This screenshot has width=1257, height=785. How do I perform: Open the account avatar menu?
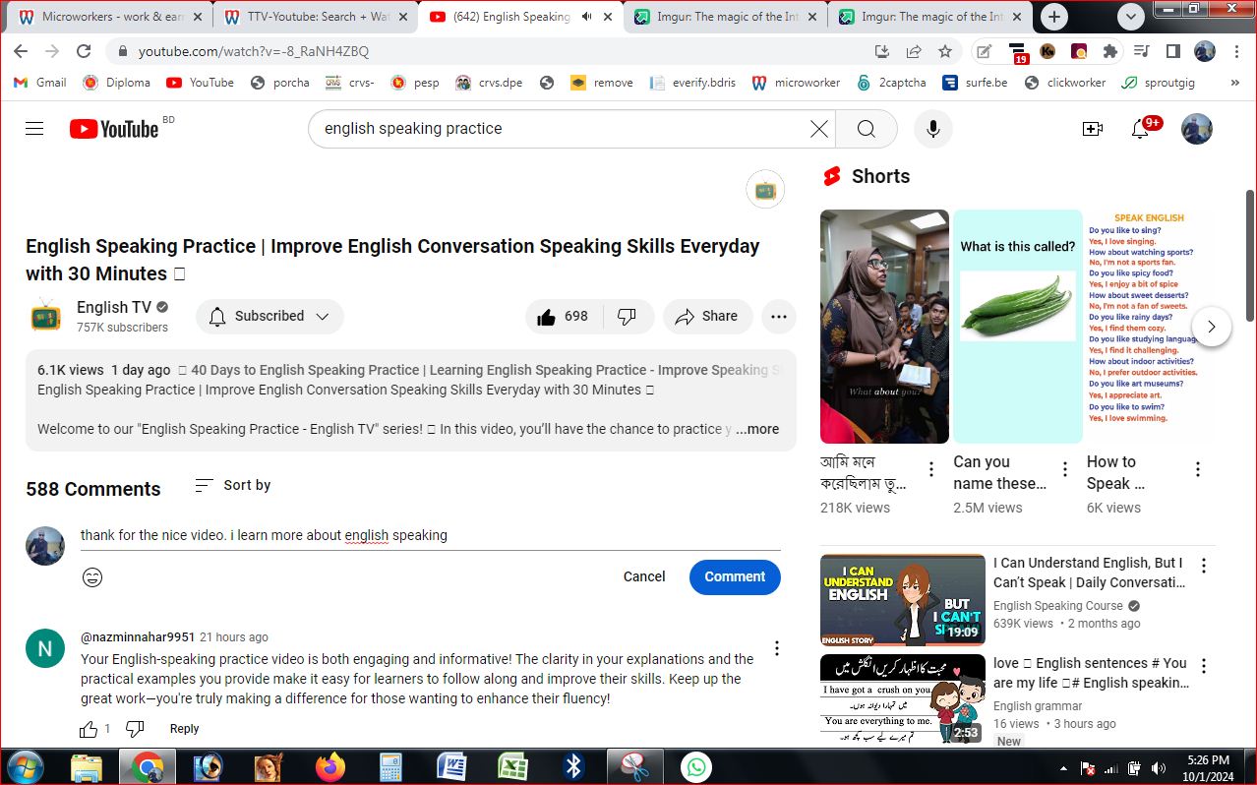[x=1196, y=129]
